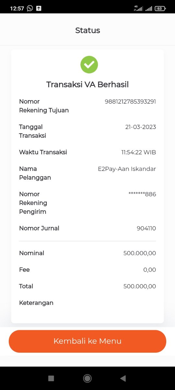Tap Android triangular back button
The image size is (175, 390).
(x=123, y=378)
